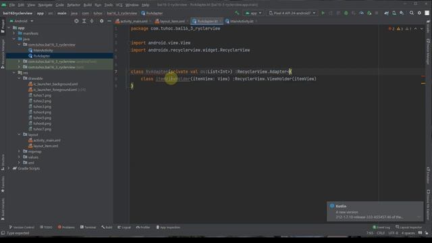Go to the previous highlighted error arrow

416,28
